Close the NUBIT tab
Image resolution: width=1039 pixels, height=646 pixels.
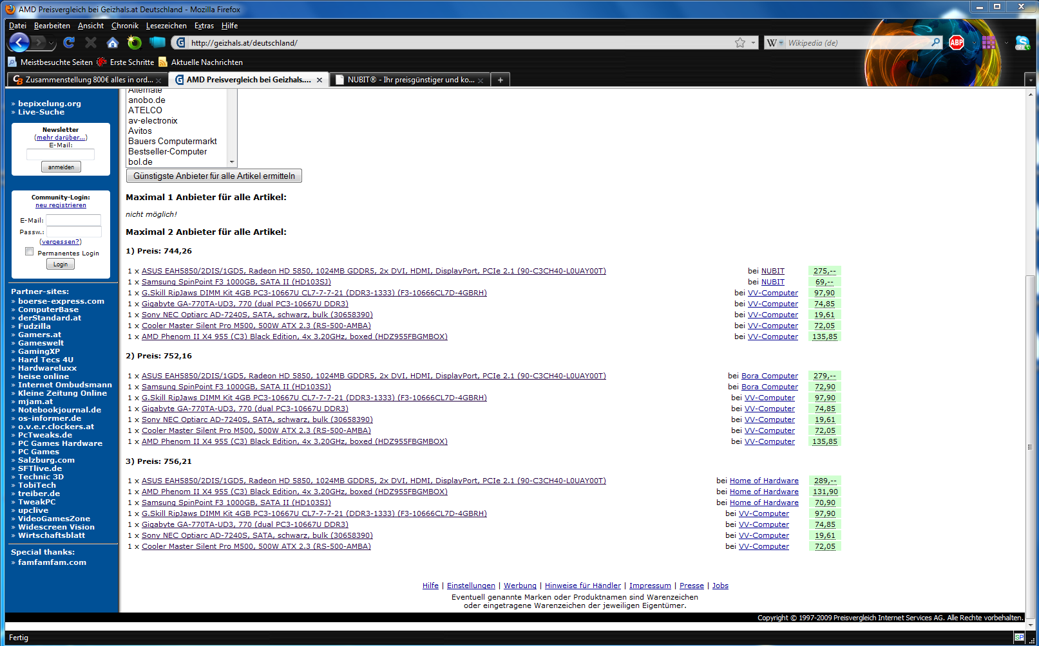(481, 80)
